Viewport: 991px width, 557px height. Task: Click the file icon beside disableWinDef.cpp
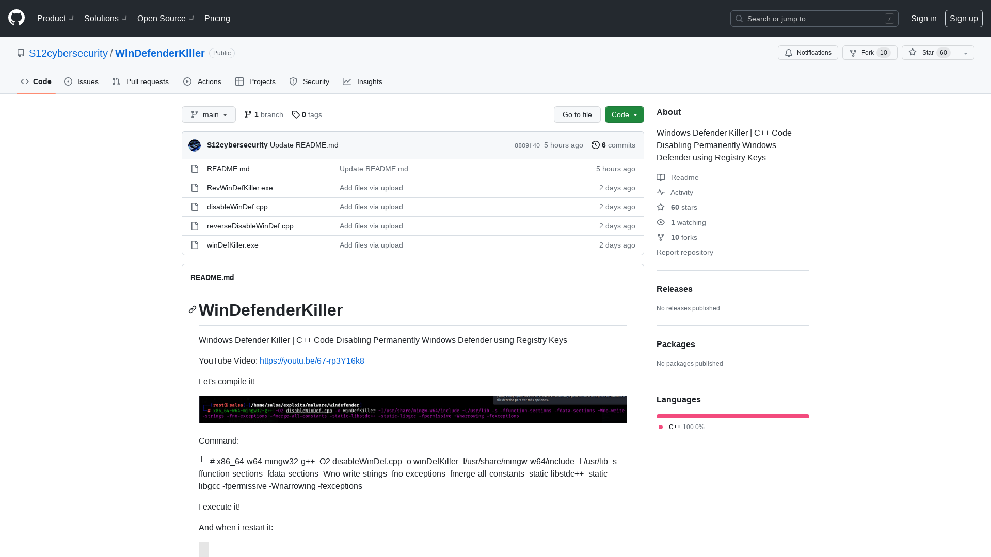coord(195,207)
